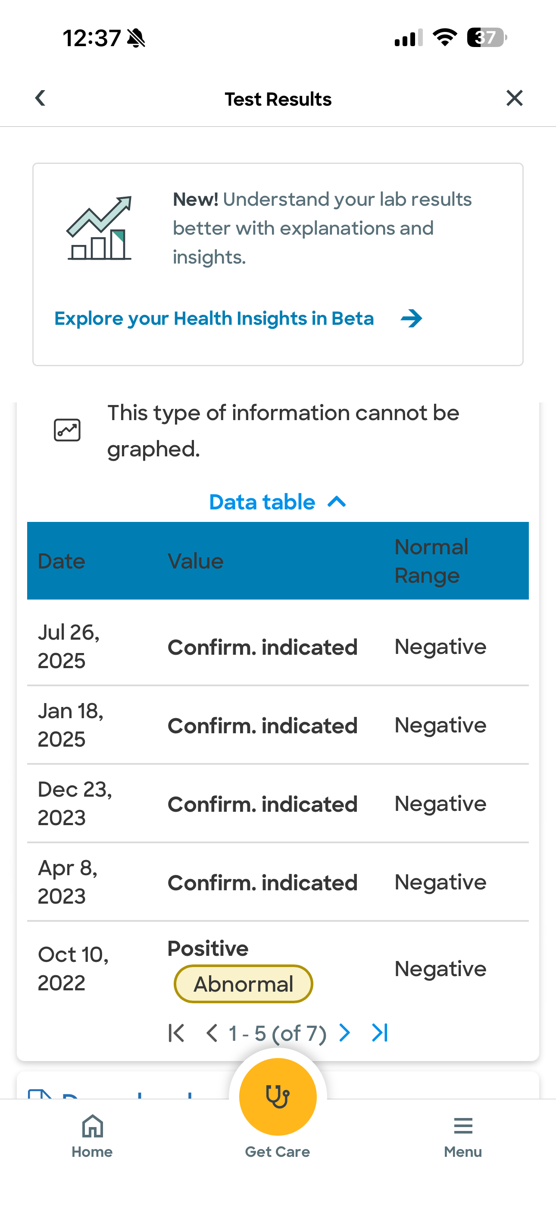Go to previous page of results
This screenshot has height=1206, width=556.
(212, 1033)
